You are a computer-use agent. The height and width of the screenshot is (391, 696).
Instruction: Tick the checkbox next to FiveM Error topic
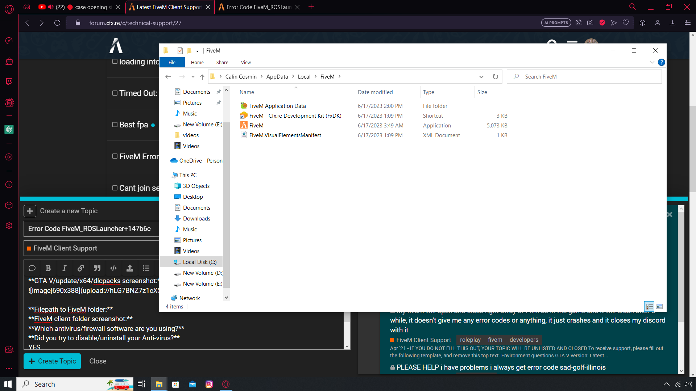(115, 156)
